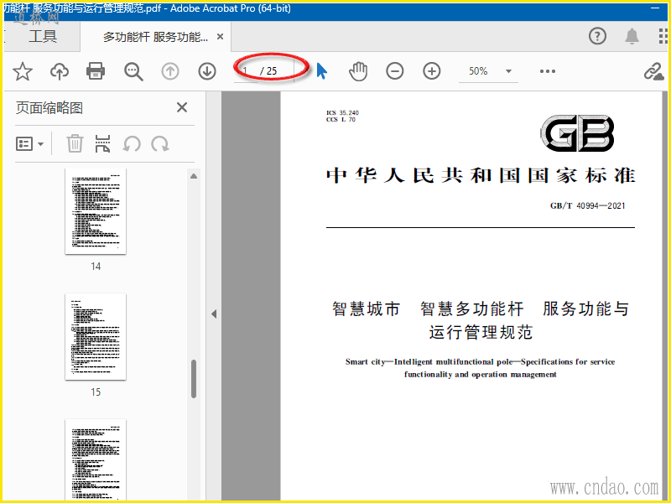Click the GB/T 40994—2021 standard number

click(588, 205)
